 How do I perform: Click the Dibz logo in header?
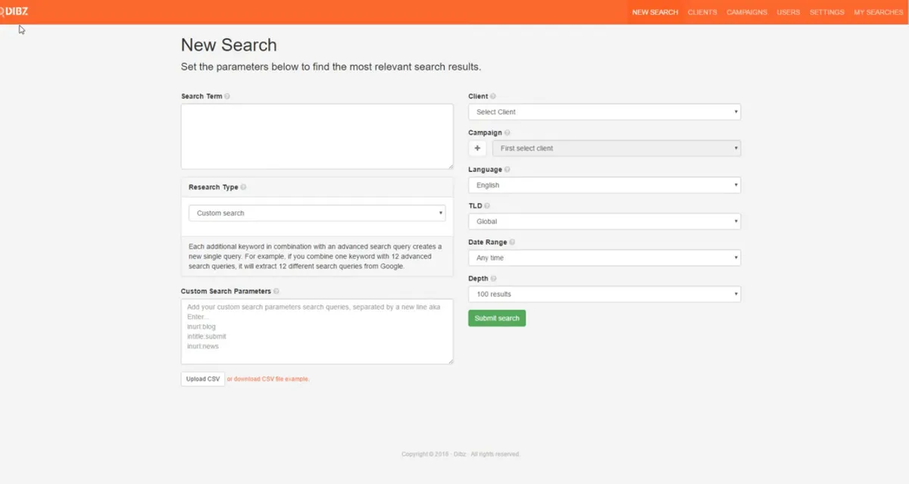coord(15,11)
